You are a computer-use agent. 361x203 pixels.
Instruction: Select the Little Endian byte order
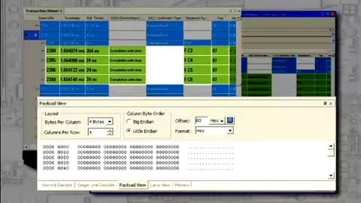[129, 131]
